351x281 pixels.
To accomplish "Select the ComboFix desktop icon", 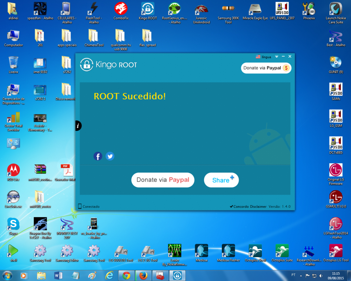I will click(121, 11).
